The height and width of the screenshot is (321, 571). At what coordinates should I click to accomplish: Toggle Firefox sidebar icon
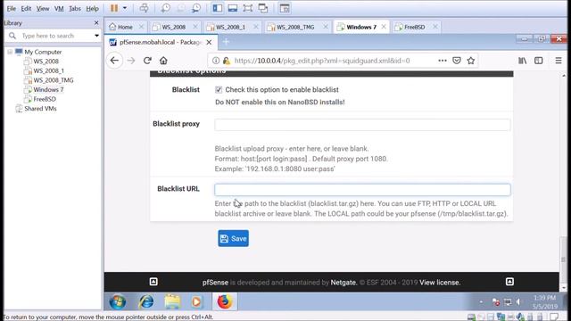pos(539,61)
